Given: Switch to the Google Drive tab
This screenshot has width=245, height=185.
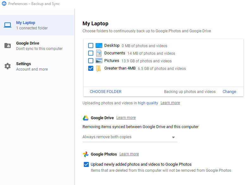Looking at the screenshot, I should (37, 46).
